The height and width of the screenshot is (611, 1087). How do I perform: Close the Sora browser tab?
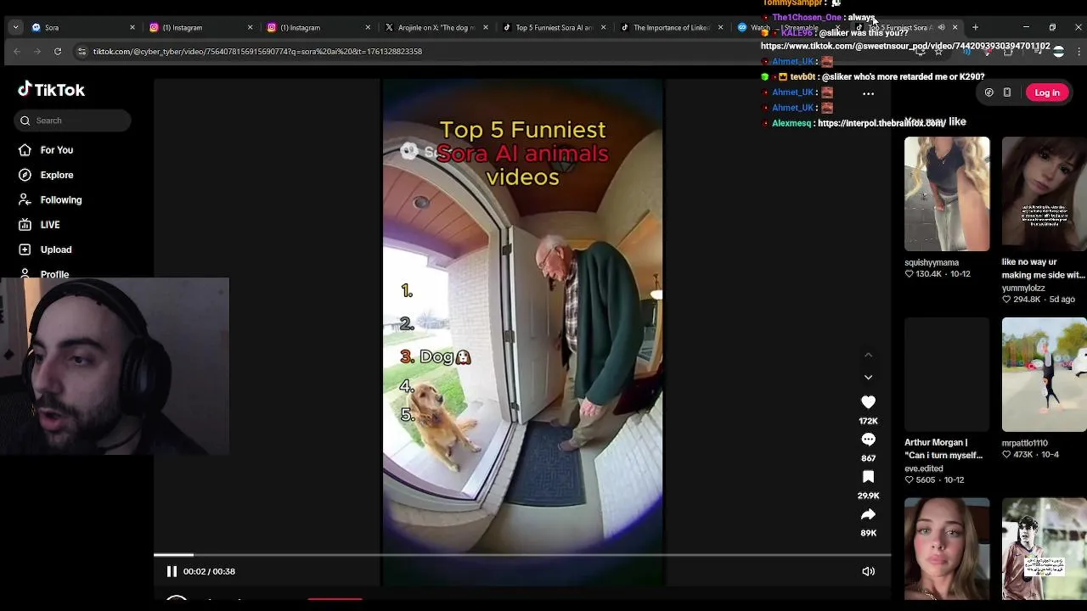point(132,27)
